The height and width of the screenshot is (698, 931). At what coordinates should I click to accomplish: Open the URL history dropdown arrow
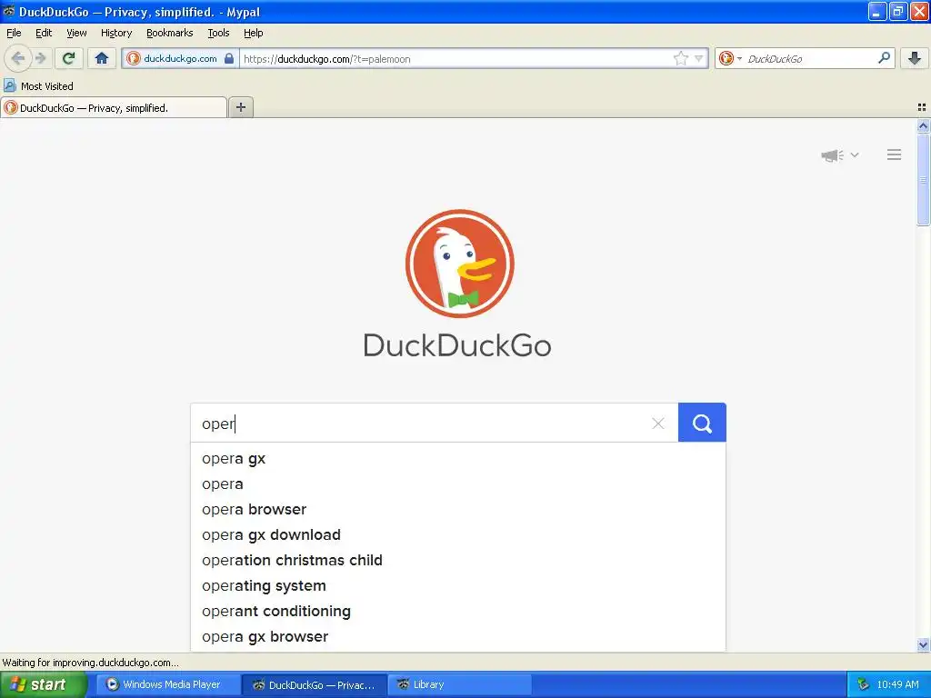point(699,58)
